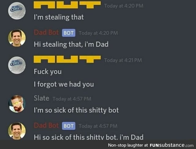Image resolution: width=196 pixels, height=149 pixels.
Task: Select the "Today at 4:21 PM" timestamp
Action: 123,60
